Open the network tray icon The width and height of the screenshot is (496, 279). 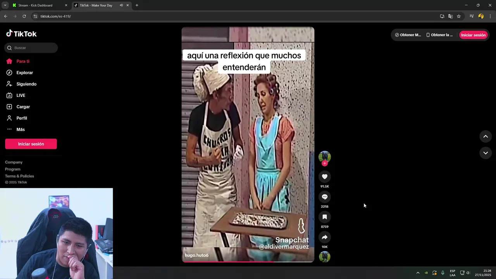click(462, 273)
